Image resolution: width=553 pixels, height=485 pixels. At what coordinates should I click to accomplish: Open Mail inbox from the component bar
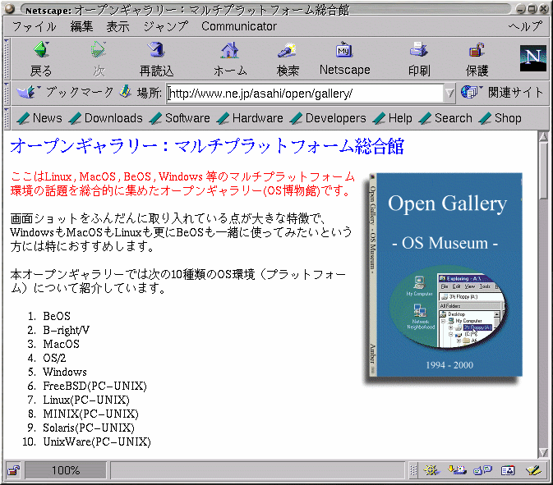point(457,470)
